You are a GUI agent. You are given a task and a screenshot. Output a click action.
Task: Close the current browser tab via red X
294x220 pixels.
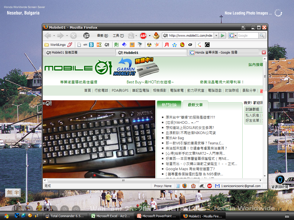click(x=264, y=53)
